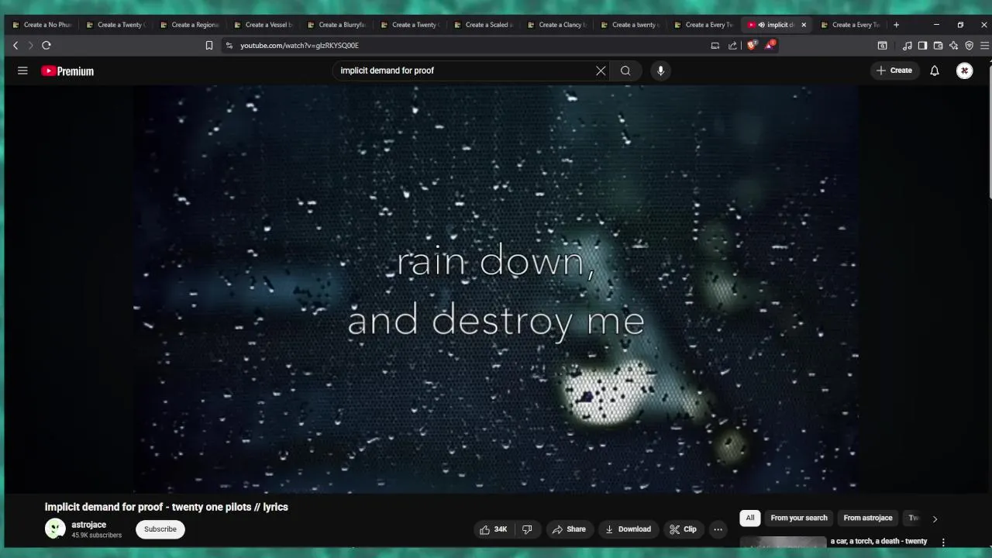
Task: Dislike this video
Action: coord(527,529)
